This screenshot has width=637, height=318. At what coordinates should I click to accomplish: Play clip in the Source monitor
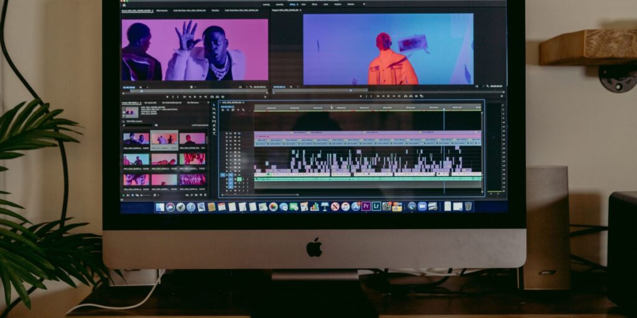click(195, 97)
